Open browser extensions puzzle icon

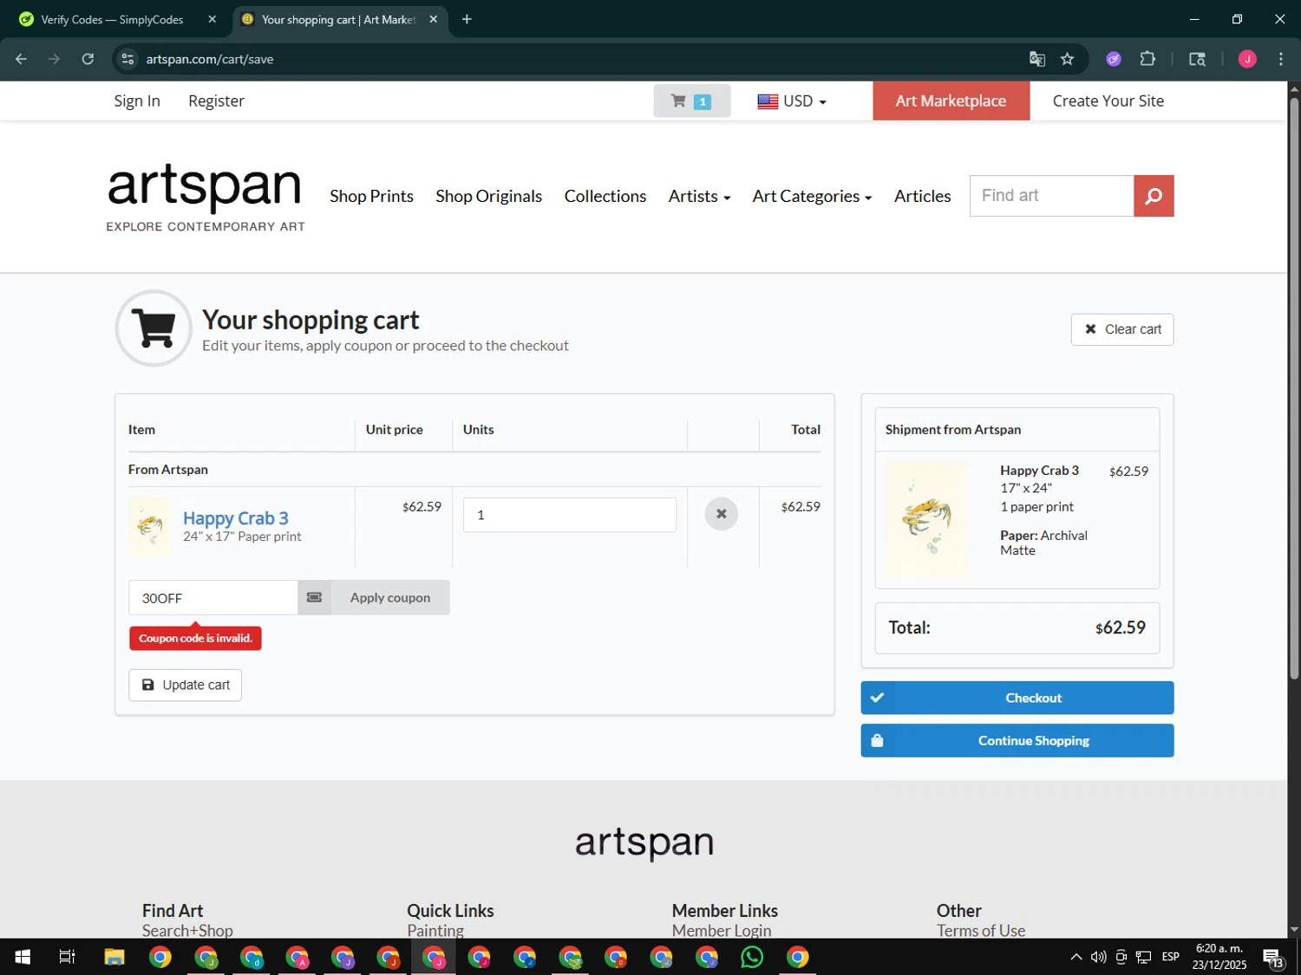click(x=1147, y=59)
